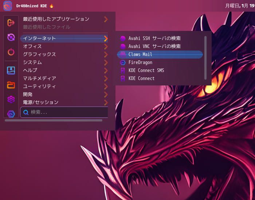Click the flame icon next to Dr460nized KDE
The image size is (255, 200).
coord(52,6)
